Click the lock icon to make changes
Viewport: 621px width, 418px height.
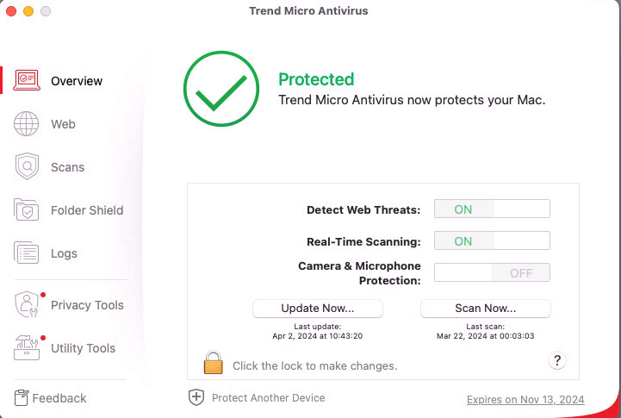[214, 364]
